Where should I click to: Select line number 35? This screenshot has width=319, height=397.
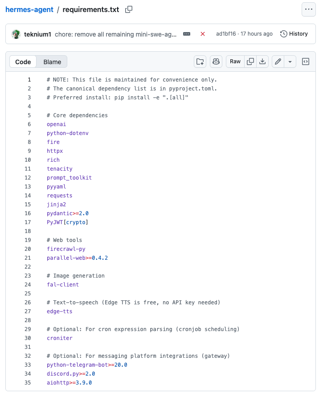click(28, 383)
